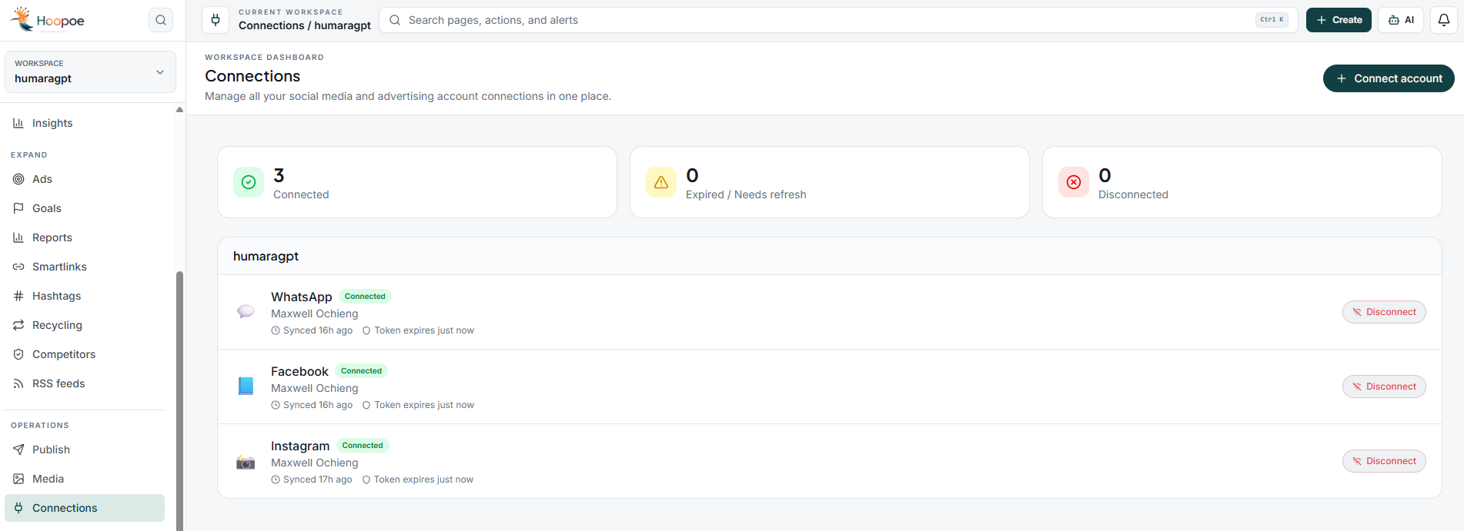Click the Facebook book icon

coord(246,386)
